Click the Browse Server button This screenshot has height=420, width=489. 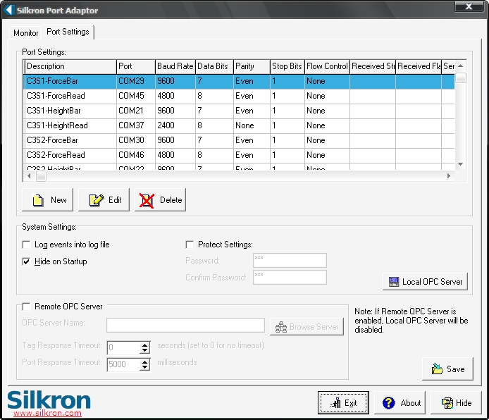(x=307, y=327)
